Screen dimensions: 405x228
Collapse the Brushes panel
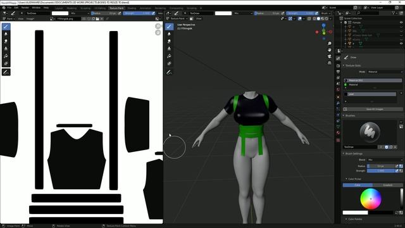(344, 115)
